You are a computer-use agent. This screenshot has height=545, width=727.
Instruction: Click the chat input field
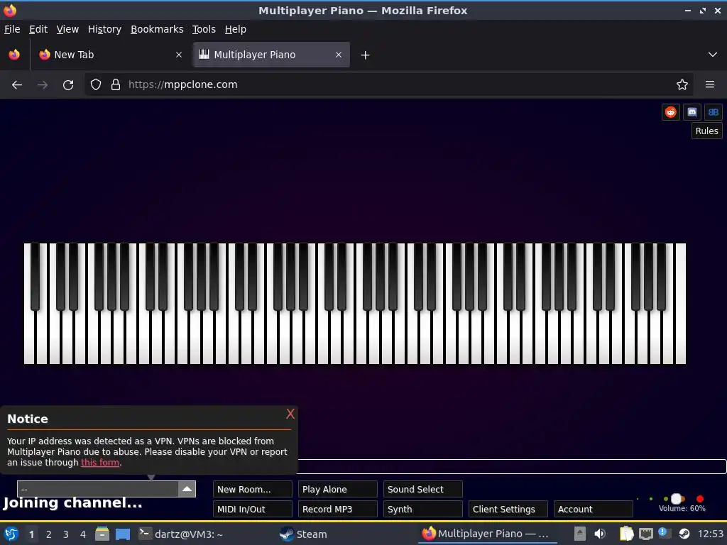(511, 467)
